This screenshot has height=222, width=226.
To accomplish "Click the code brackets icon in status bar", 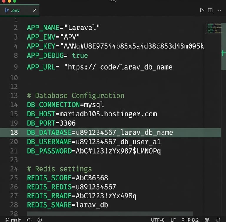I will pyautogui.click(x=29, y=220).
